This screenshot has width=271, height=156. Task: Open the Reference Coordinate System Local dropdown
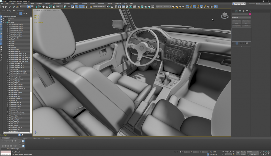60,6
